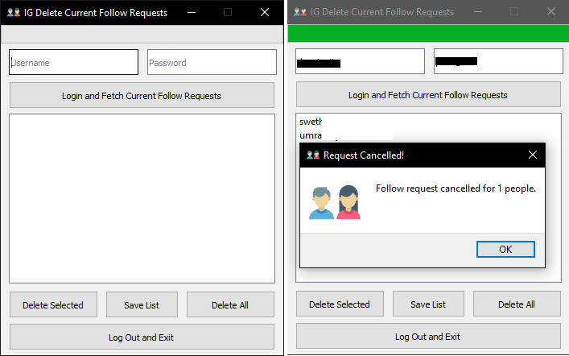Minimize the right IG Delete window

point(478,11)
